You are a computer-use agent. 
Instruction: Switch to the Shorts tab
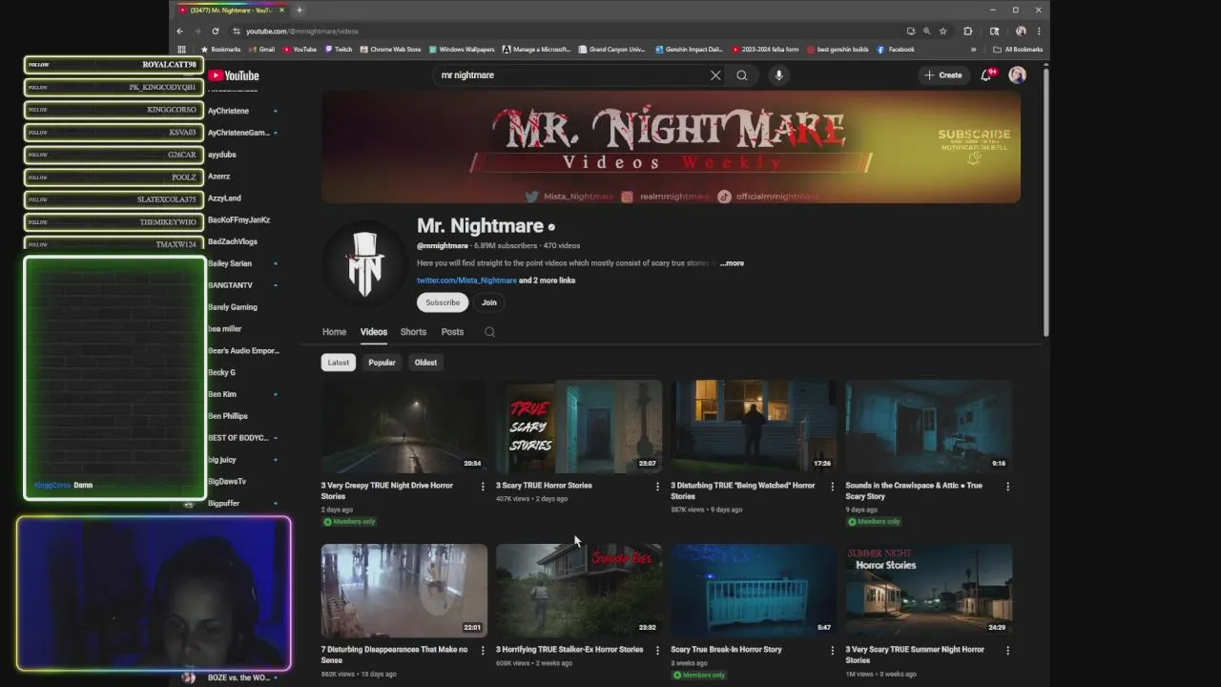pos(413,332)
